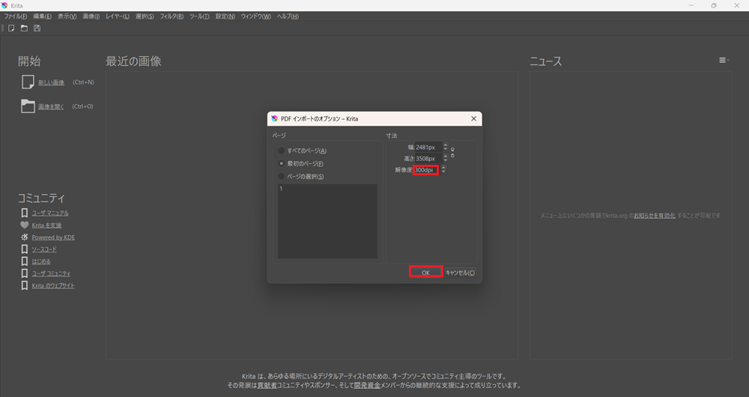Click the 貢献者 link in footer
This screenshot has width=749, height=397.
[x=267, y=385]
